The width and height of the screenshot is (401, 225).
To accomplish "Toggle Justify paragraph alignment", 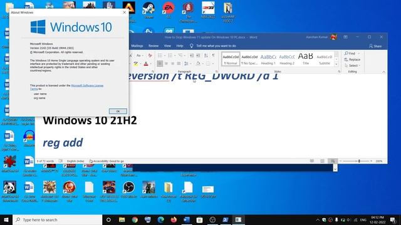I will click(x=179, y=64).
